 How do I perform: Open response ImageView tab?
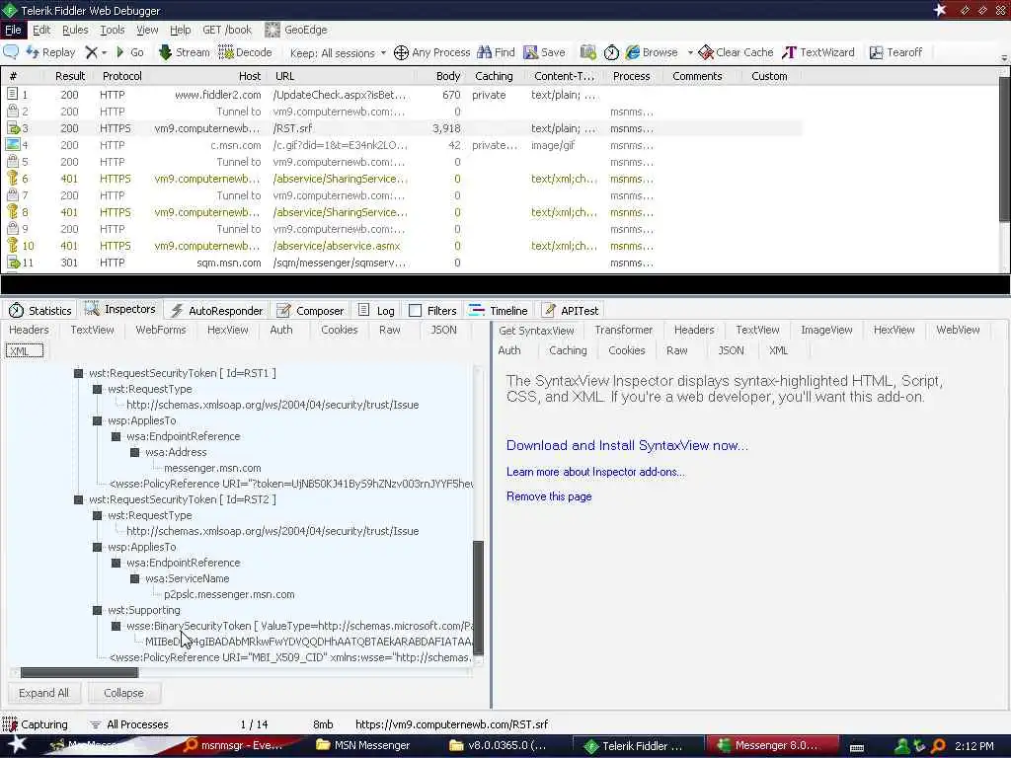tap(826, 330)
